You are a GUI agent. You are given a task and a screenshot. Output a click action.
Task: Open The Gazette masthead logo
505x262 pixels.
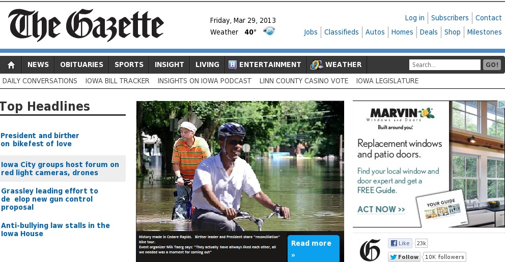[86, 25]
